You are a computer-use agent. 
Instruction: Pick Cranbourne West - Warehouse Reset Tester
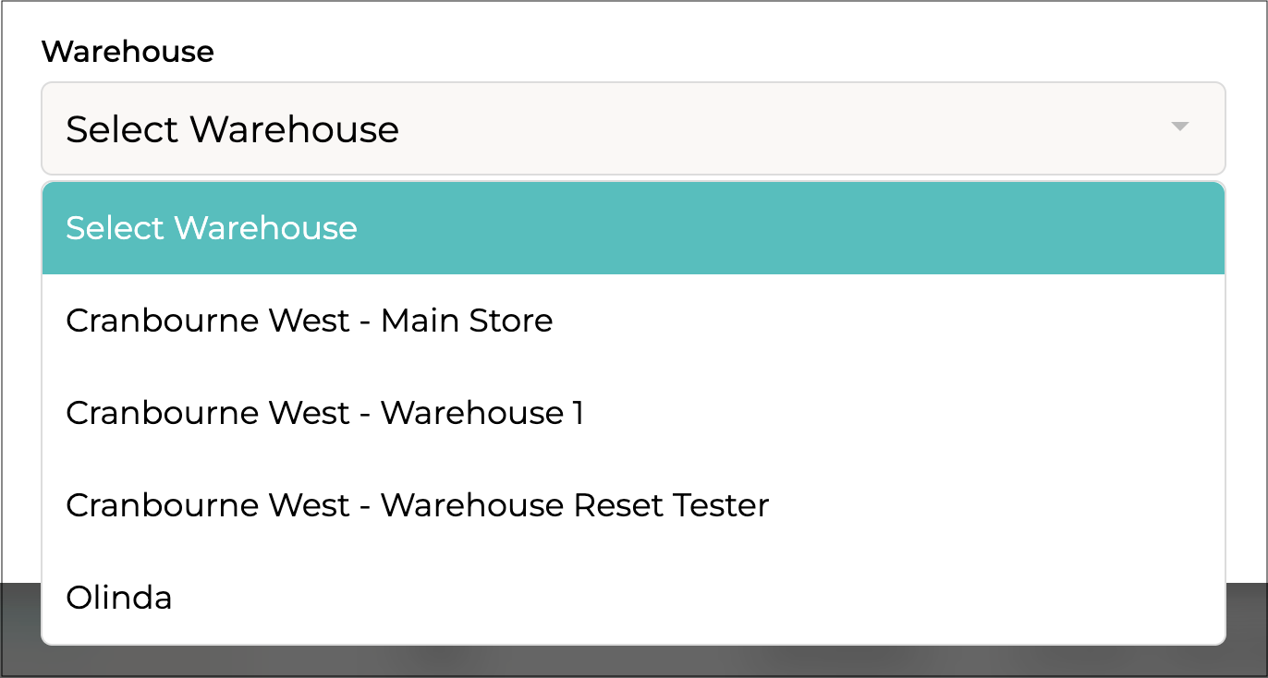coord(417,505)
